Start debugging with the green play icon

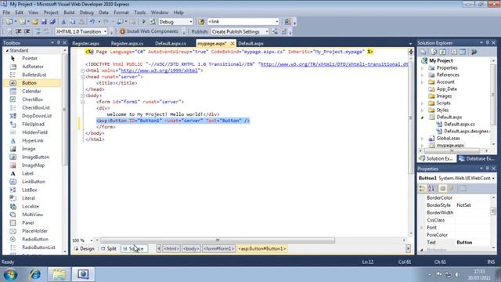(x=143, y=22)
